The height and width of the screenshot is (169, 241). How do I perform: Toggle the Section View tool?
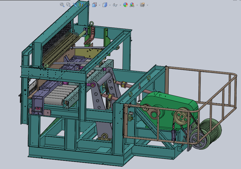[81, 5]
